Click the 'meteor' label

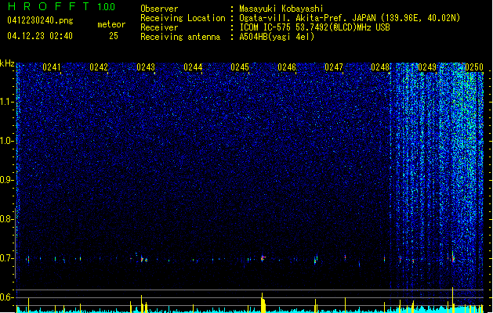(111, 24)
